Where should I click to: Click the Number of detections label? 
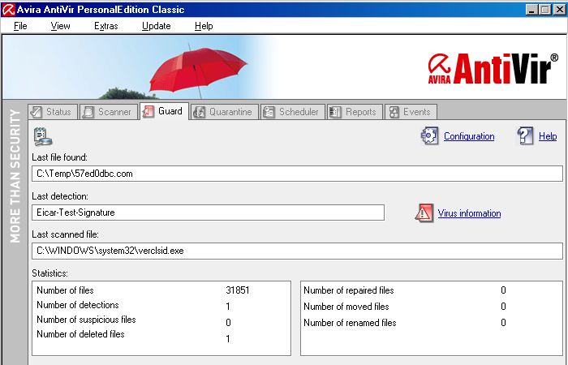pos(78,305)
